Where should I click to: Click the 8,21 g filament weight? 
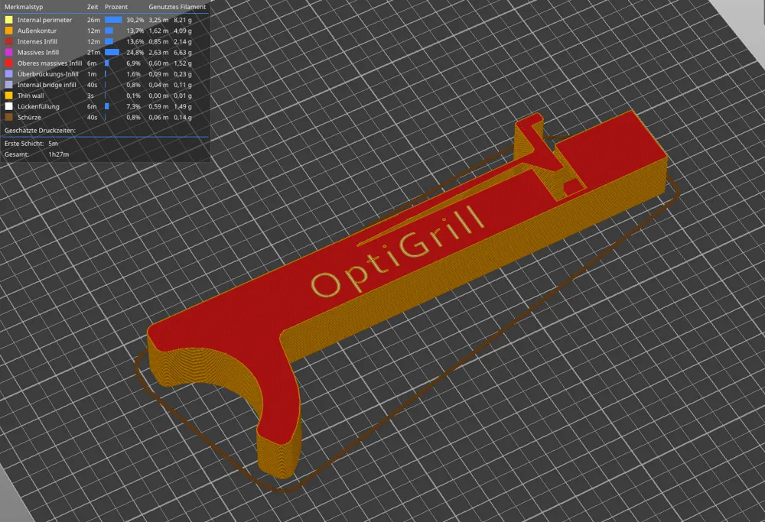183,20
